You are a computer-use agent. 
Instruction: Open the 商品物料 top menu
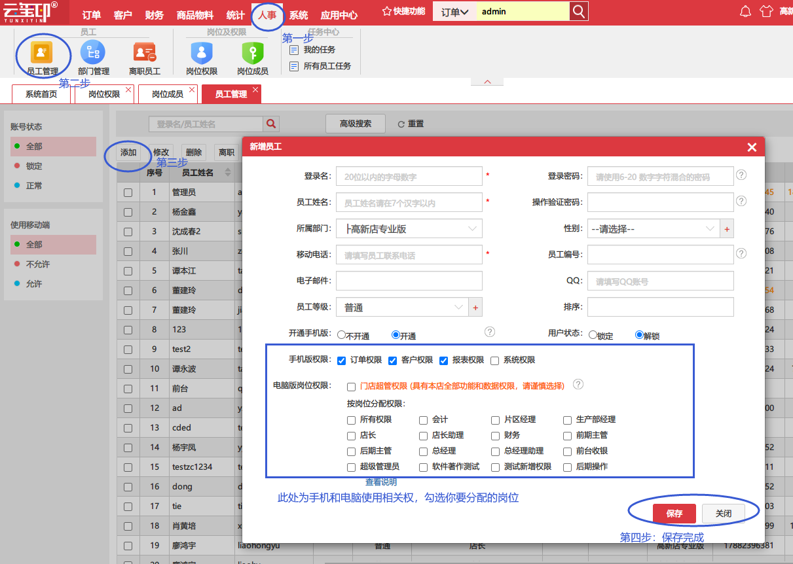pos(194,16)
